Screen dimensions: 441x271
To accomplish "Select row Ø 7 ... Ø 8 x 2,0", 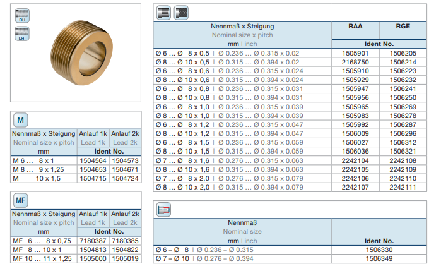I will pos(290,178).
